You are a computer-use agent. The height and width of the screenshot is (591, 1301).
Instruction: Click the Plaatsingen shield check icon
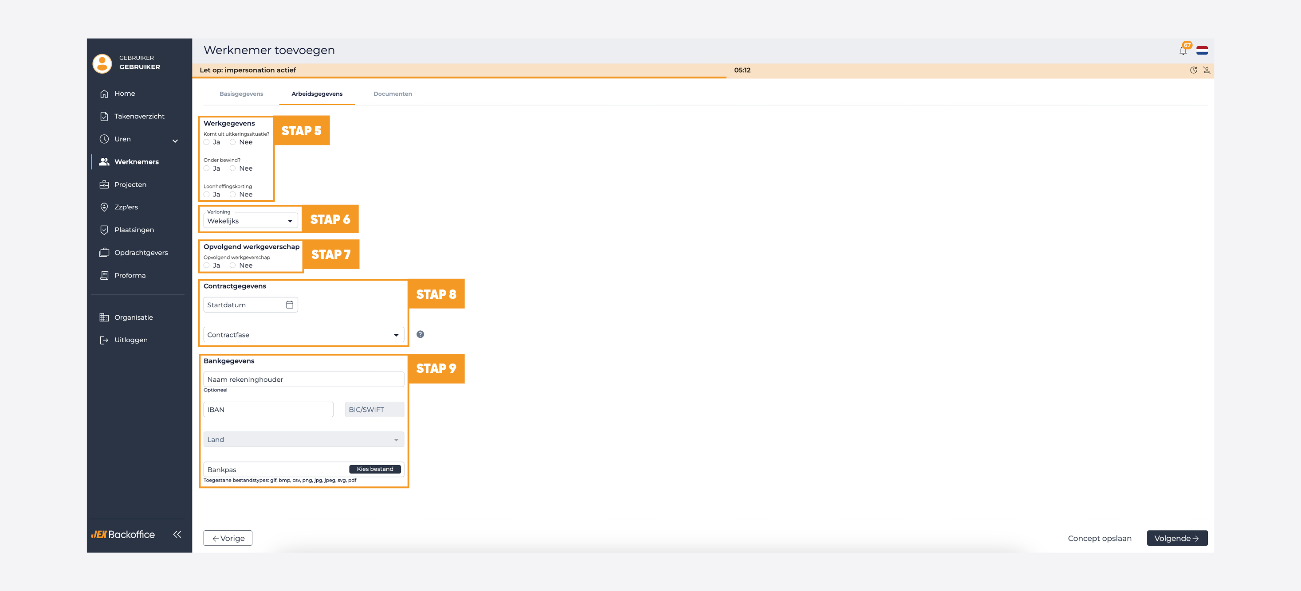(104, 230)
